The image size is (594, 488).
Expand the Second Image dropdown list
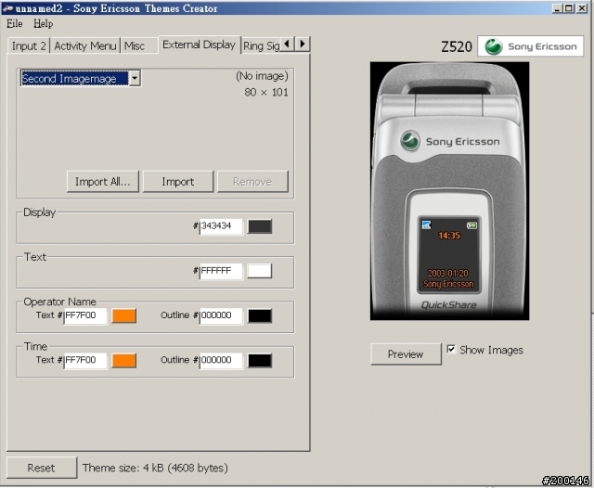[x=135, y=78]
